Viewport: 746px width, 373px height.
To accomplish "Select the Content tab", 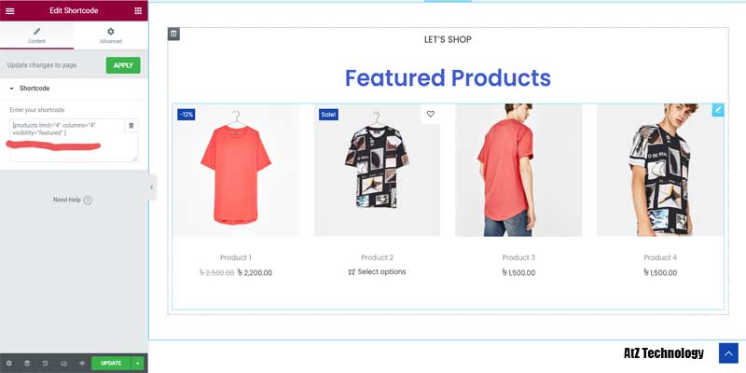I will click(x=36, y=35).
